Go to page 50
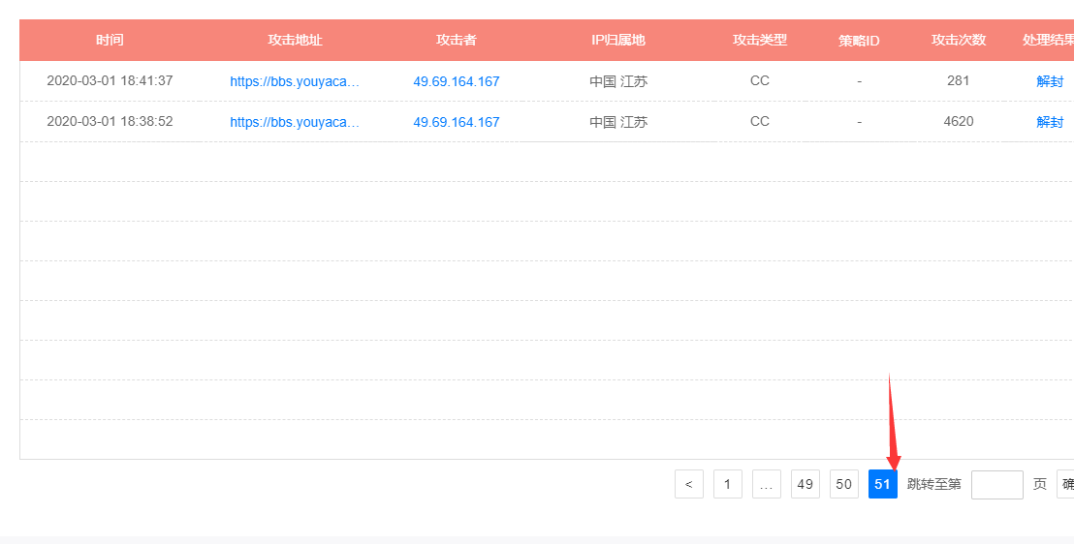The width and height of the screenshot is (1074, 544). (844, 484)
